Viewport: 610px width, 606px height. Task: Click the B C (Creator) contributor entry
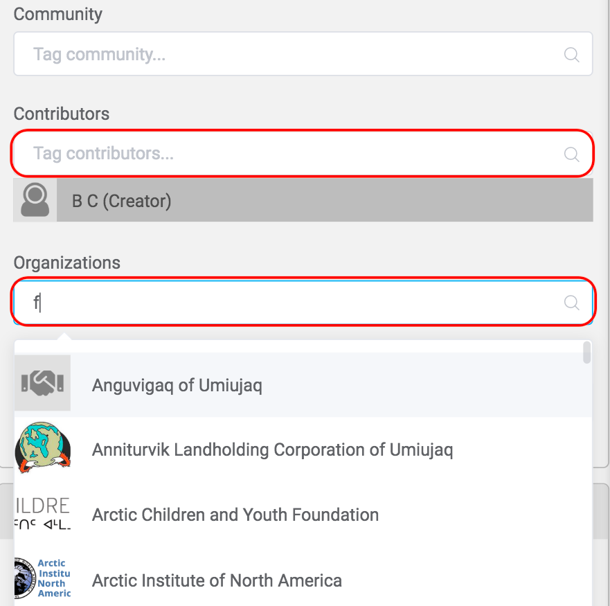coord(122,201)
